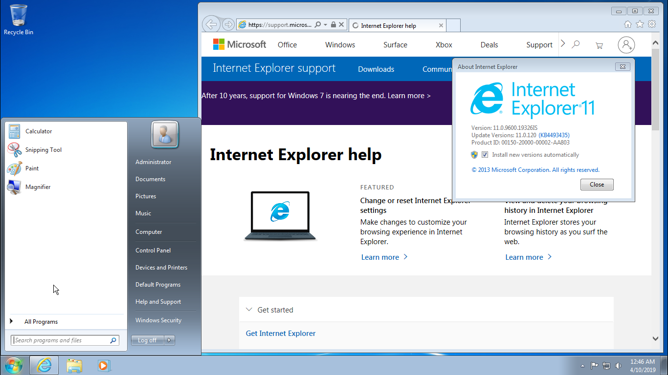Click the Action Center flag tray icon
Image resolution: width=668 pixels, height=375 pixels.
[x=595, y=365]
